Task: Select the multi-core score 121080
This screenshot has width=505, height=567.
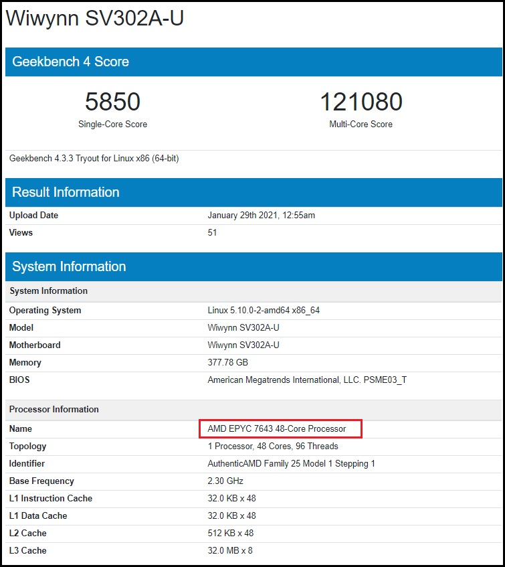Action: point(361,101)
